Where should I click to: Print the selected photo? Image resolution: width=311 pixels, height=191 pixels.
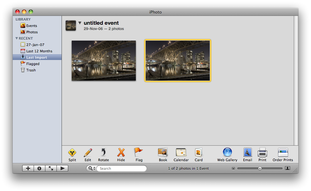coord(262,153)
